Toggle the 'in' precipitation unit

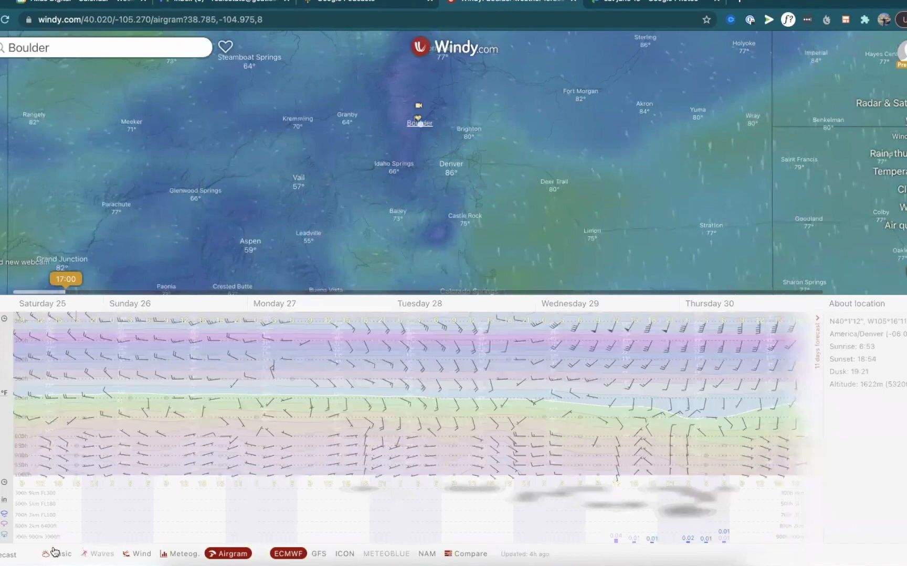4,499
